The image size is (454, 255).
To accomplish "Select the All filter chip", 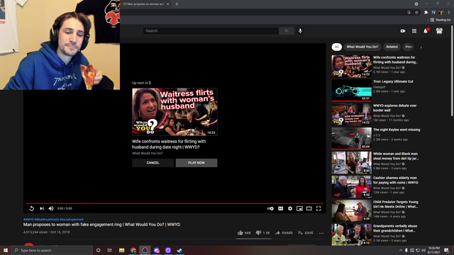I will (x=336, y=47).
